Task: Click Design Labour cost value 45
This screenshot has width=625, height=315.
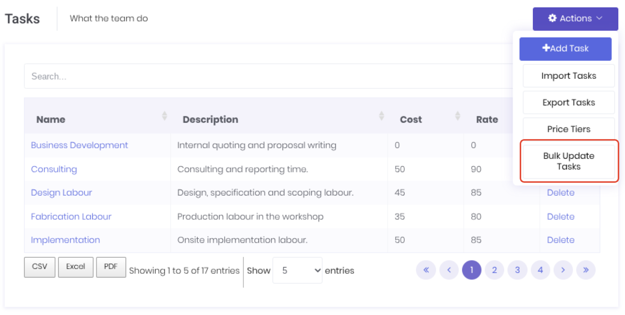Action: [400, 193]
